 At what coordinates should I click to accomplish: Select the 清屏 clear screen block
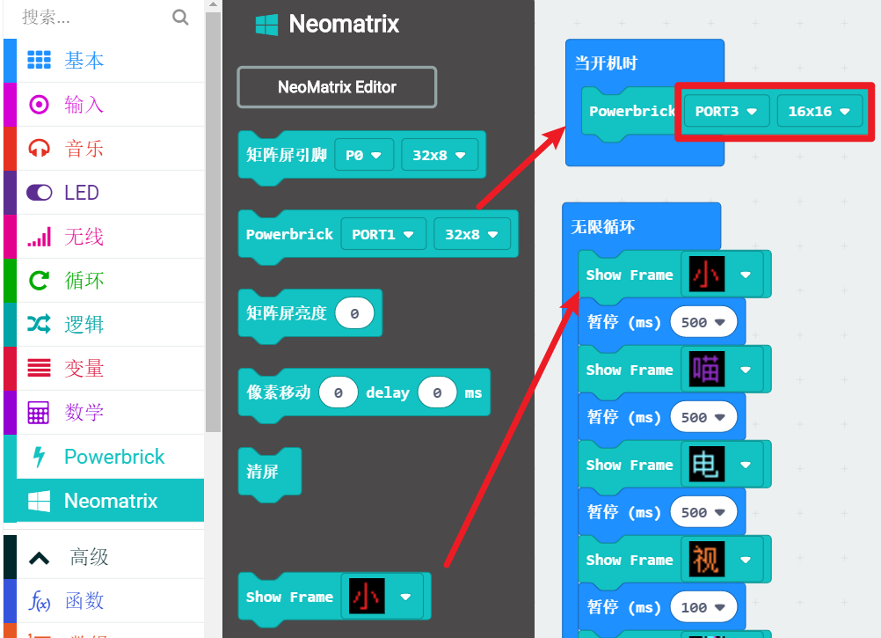tap(270, 472)
